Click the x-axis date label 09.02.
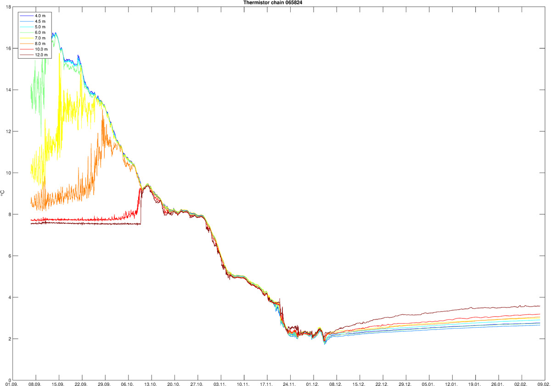551x386 pixels. (x=544, y=384)
